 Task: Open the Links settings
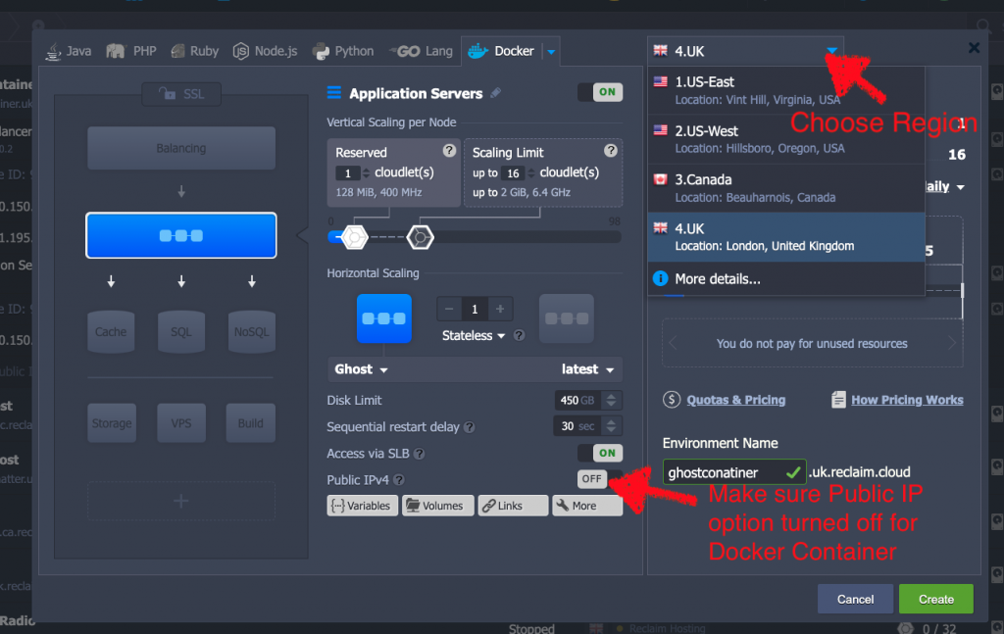point(513,506)
